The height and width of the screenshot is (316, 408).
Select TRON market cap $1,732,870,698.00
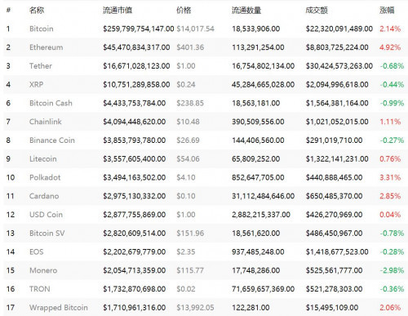pos(134,289)
